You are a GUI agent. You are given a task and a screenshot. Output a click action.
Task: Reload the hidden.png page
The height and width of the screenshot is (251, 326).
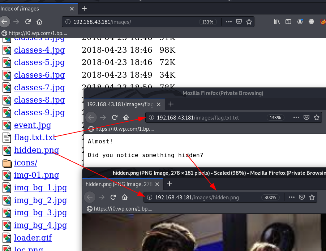113,197
